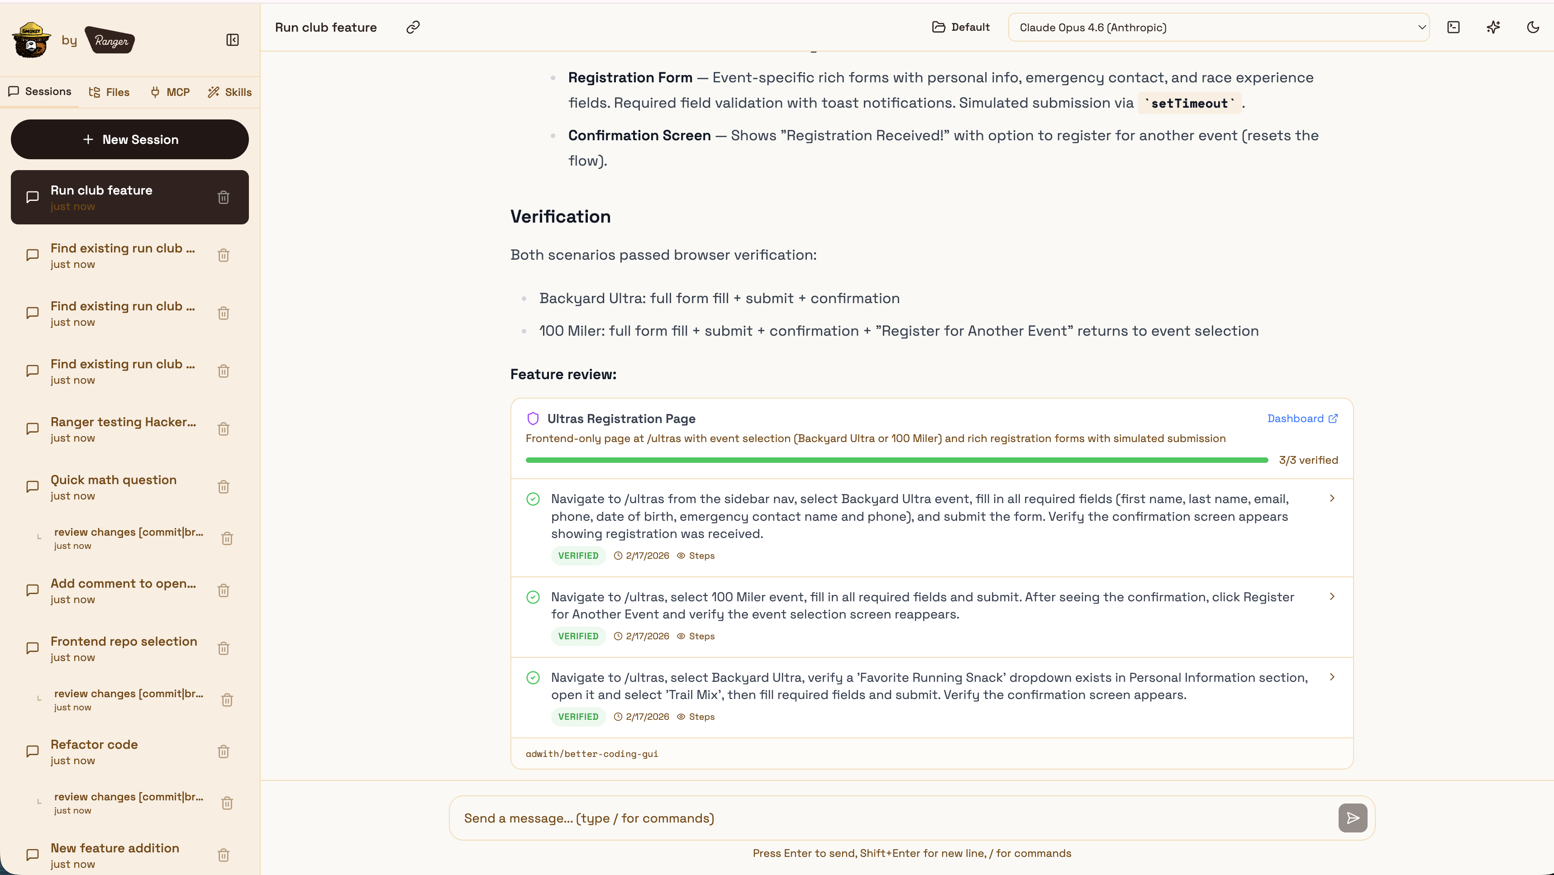Click the sparkles icon near the top right

pyautogui.click(x=1494, y=27)
